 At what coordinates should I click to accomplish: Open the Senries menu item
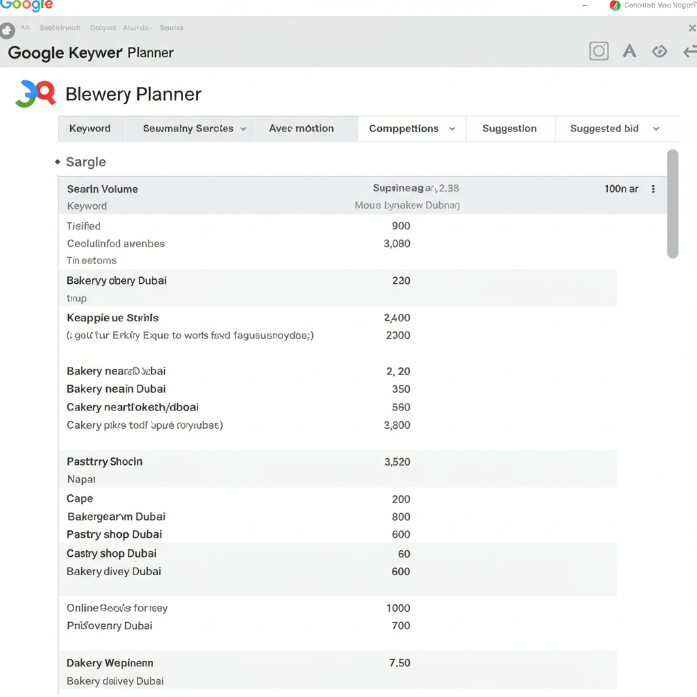click(x=172, y=27)
